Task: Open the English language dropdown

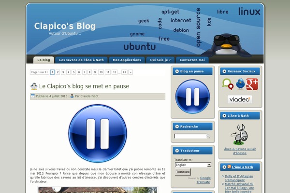Action: 193,165
